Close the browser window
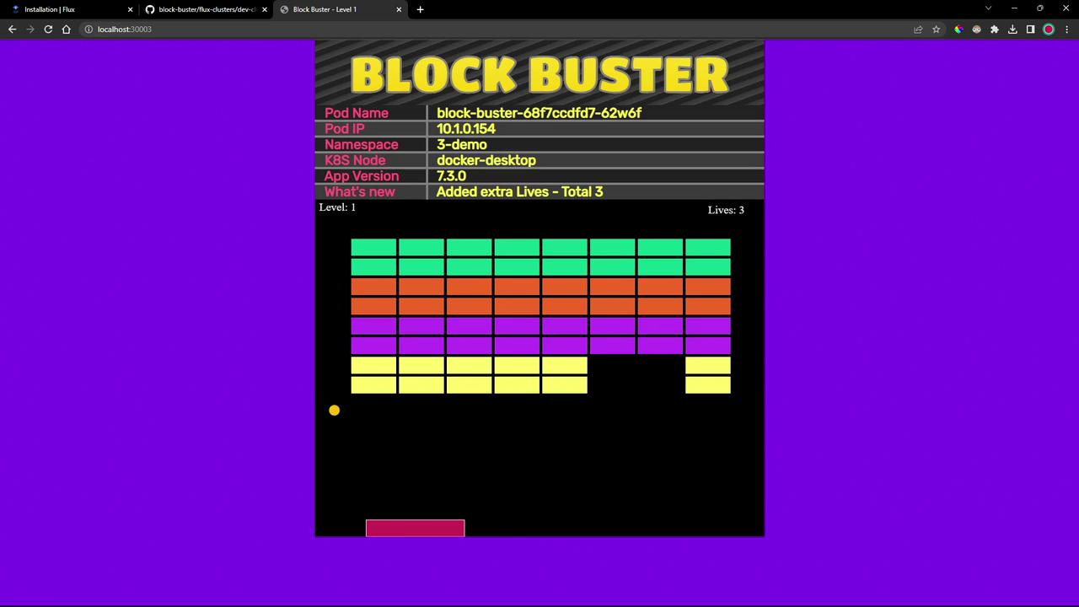Image resolution: width=1079 pixels, height=607 pixels. click(x=1066, y=8)
